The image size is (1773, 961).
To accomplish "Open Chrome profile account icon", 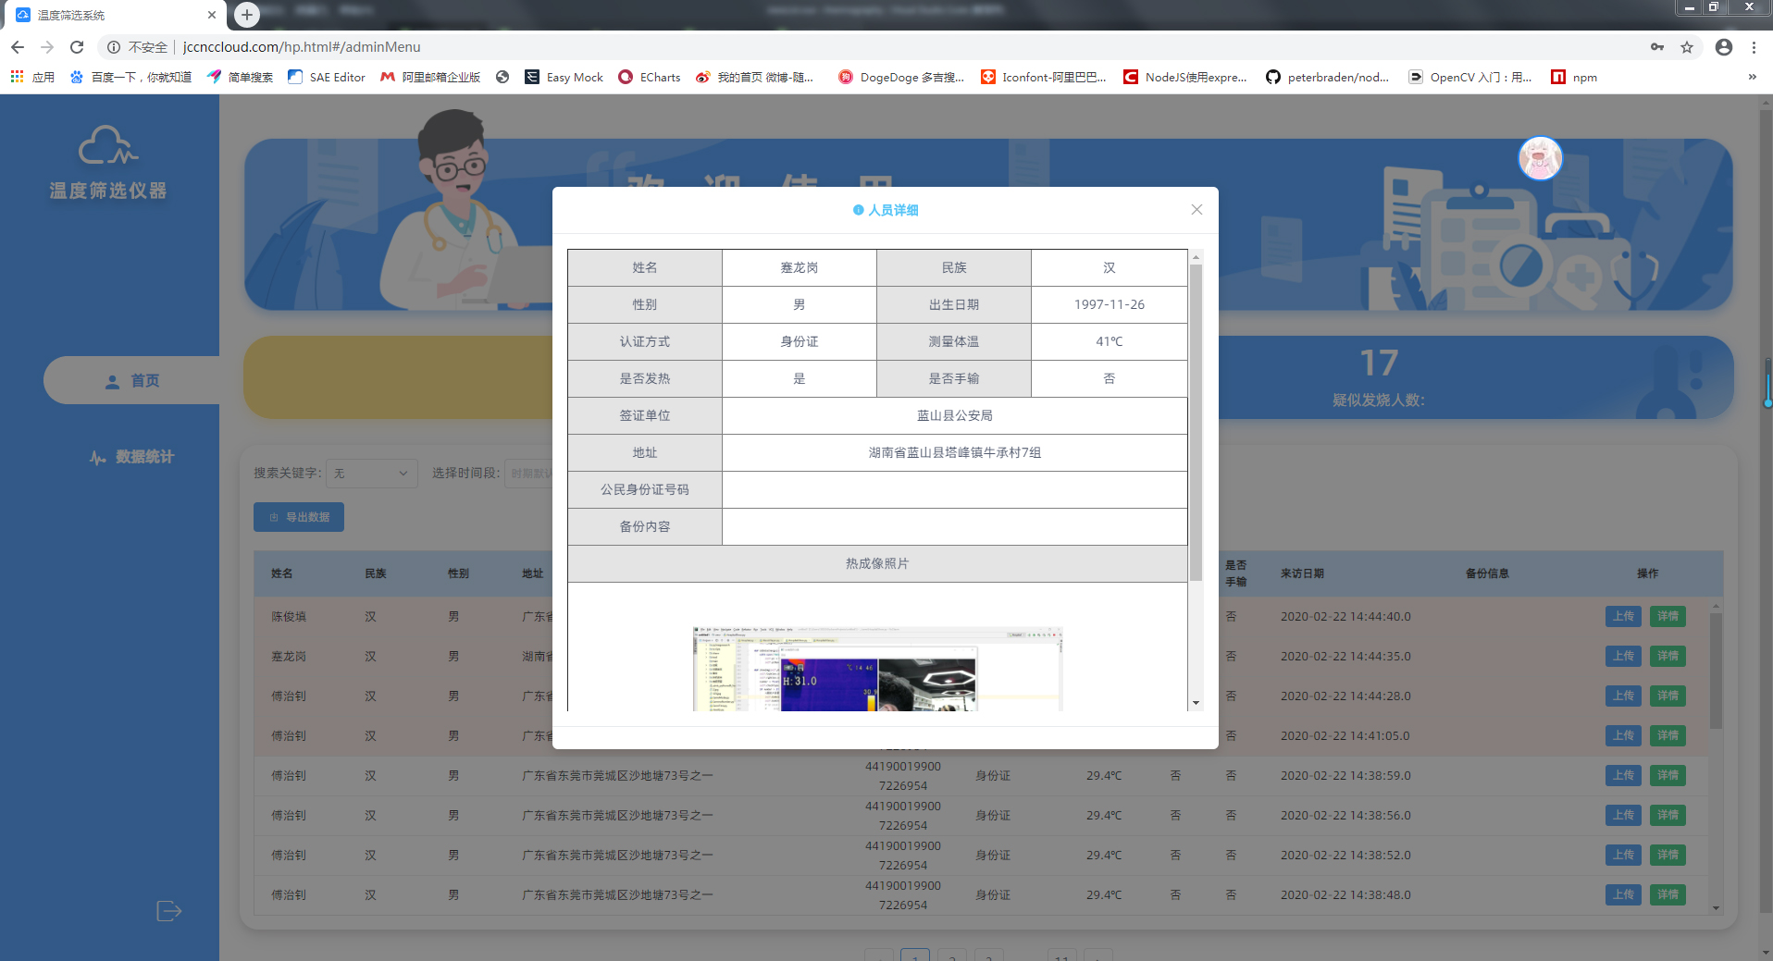I will (1723, 47).
